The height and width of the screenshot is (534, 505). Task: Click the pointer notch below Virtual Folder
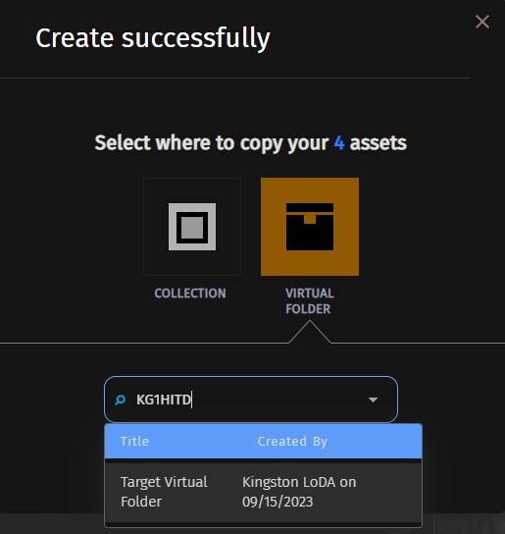310,332
